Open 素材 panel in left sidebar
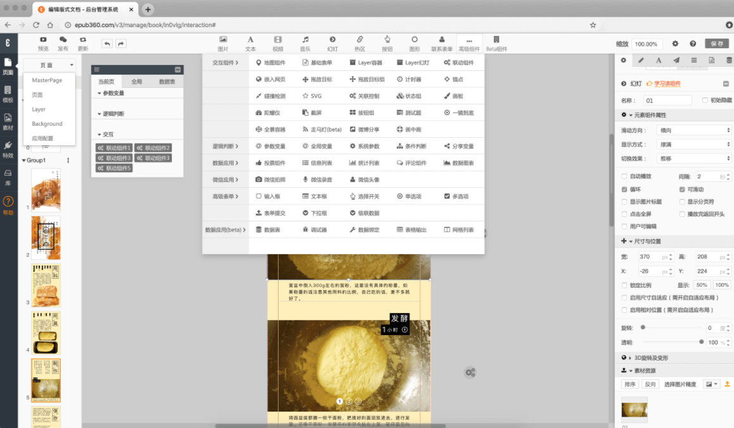This screenshot has width=734, height=428. pyautogui.click(x=8, y=121)
